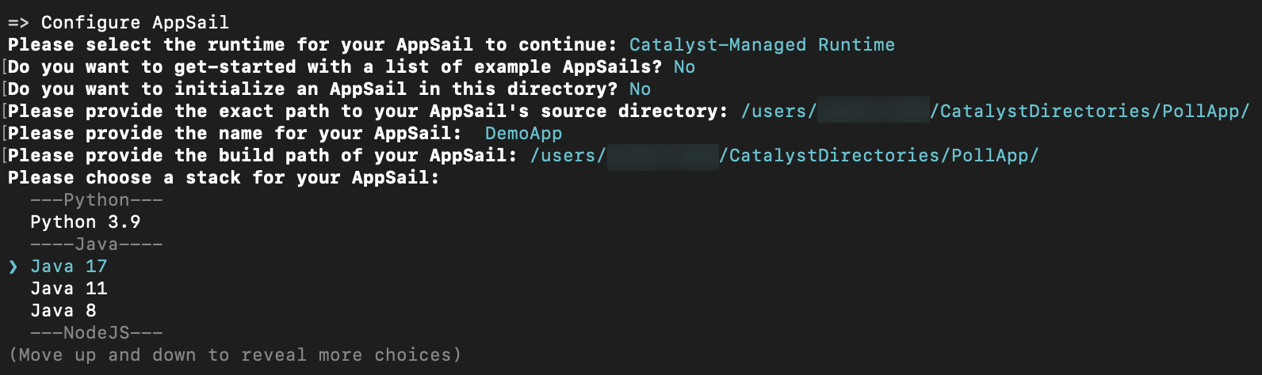Viewport: 1262px width, 375px height.
Task: Choose the Java 17 stack option
Action: click(68, 267)
